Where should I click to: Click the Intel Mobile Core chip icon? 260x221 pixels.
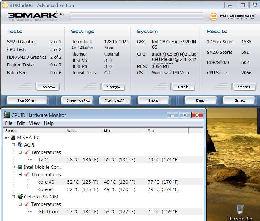[x=20, y=167]
